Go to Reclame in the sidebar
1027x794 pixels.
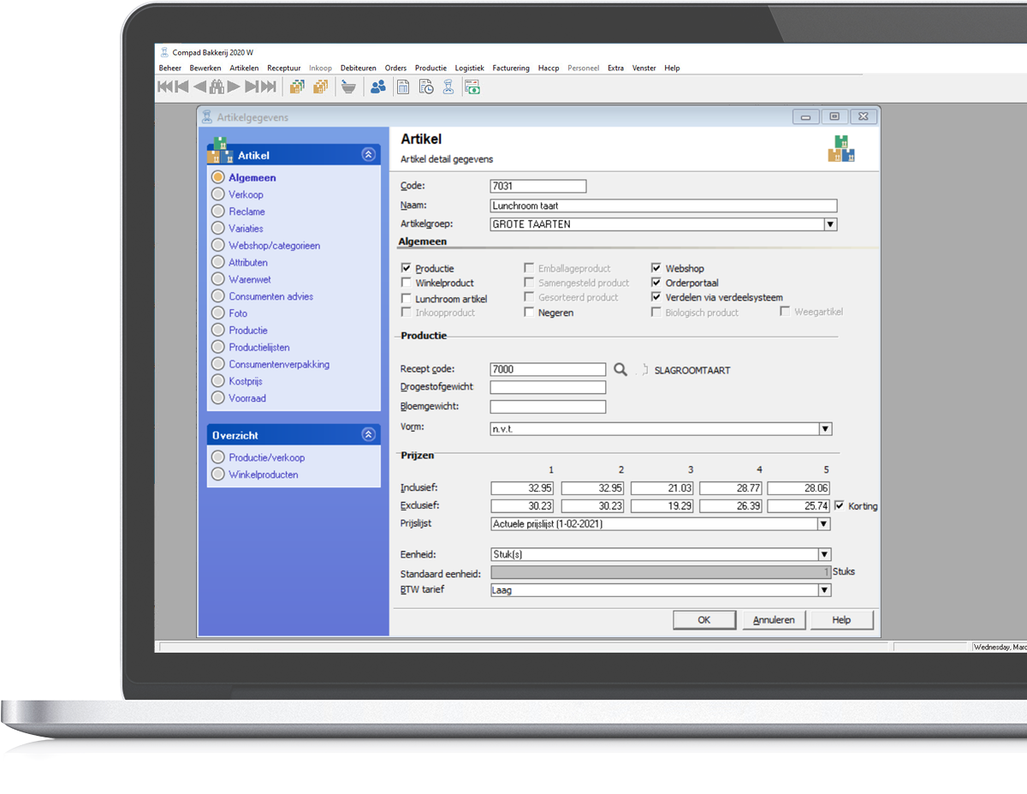[x=246, y=212]
